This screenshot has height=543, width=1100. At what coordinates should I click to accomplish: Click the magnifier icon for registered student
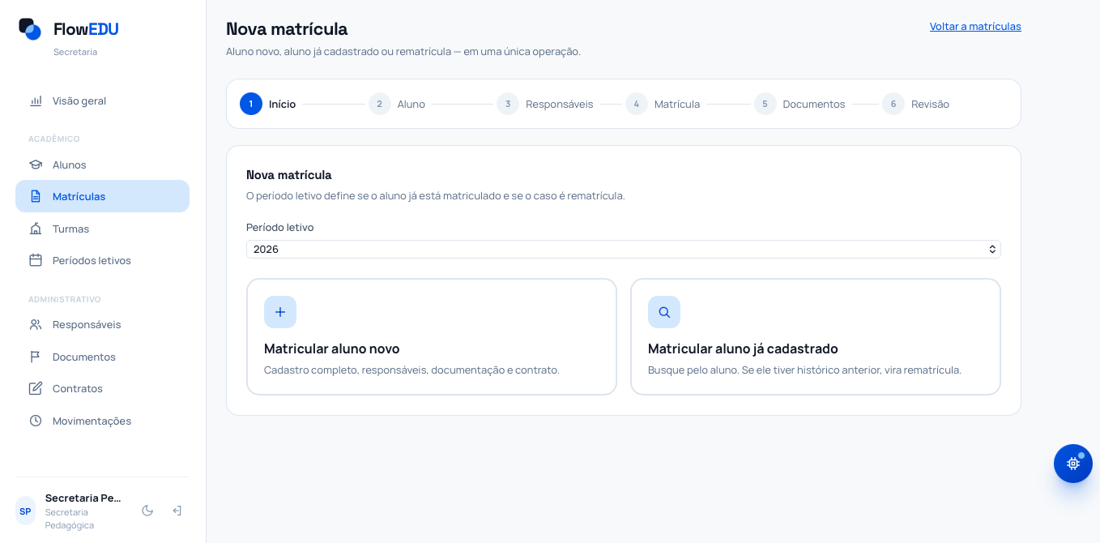(664, 312)
